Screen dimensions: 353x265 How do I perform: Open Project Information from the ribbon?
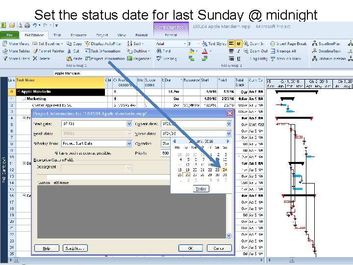tap(105, 58)
